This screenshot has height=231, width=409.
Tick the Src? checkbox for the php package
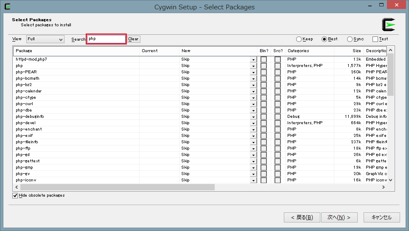click(277, 66)
